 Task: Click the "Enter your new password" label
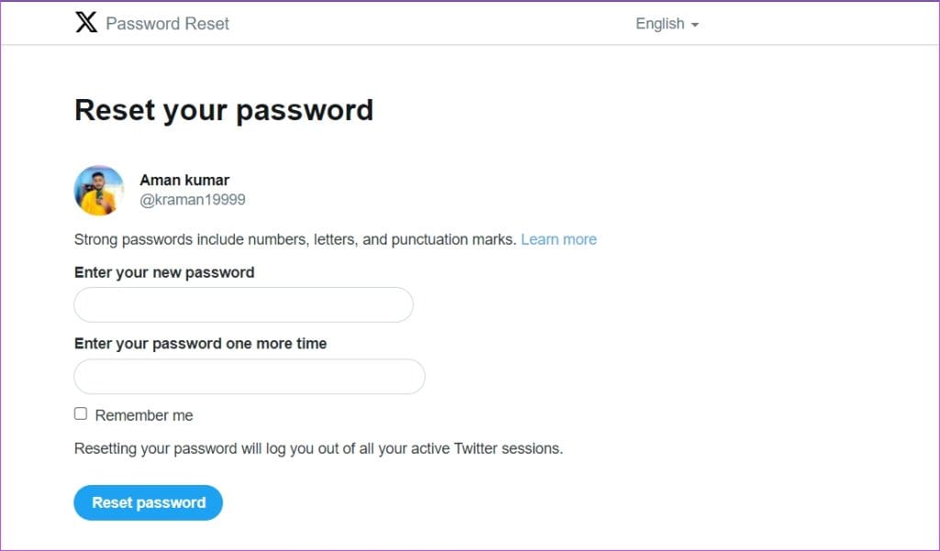pyautogui.click(x=164, y=272)
